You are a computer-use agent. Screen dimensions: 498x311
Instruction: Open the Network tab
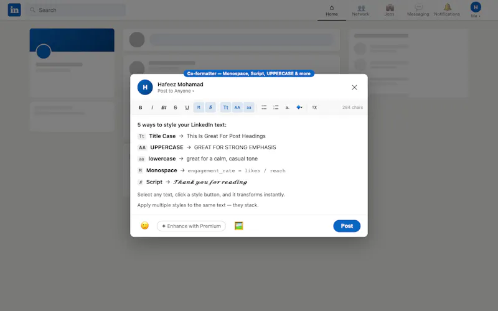click(360, 11)
